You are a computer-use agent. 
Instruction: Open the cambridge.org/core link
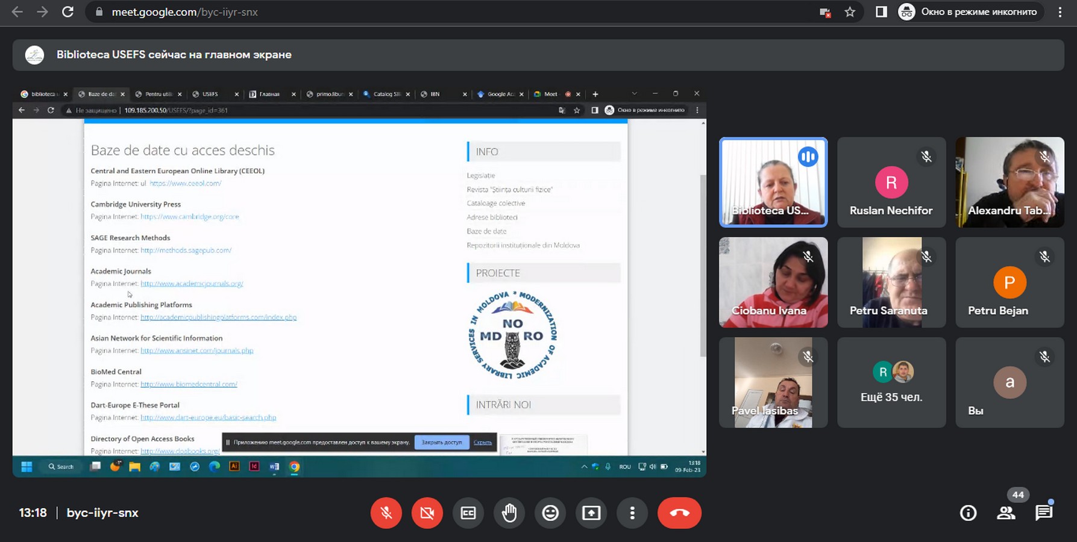pos(190,217)
